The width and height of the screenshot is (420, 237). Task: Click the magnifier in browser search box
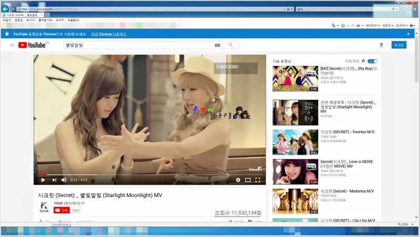click(393, 9)
